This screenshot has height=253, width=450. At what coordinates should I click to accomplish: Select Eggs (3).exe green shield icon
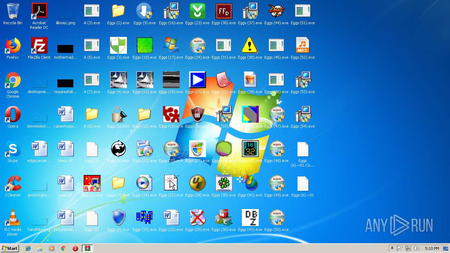click(118, 48)
